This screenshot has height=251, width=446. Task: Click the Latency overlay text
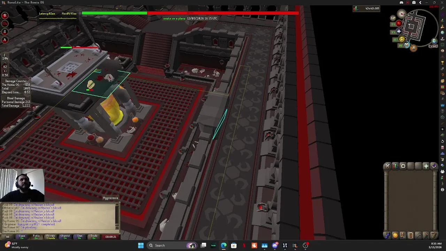(x=47, y=14)
